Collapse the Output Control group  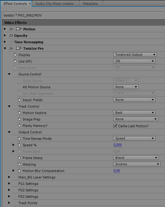(9, 132)
